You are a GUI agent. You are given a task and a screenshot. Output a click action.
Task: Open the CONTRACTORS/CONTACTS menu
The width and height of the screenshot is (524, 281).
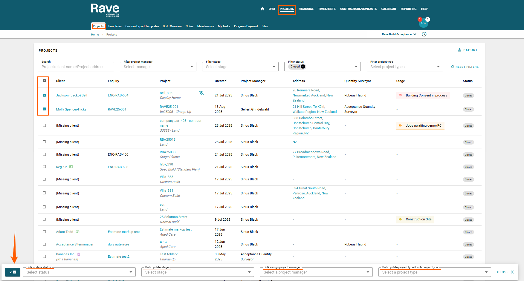pyautogui.click(x=358, y=9)
